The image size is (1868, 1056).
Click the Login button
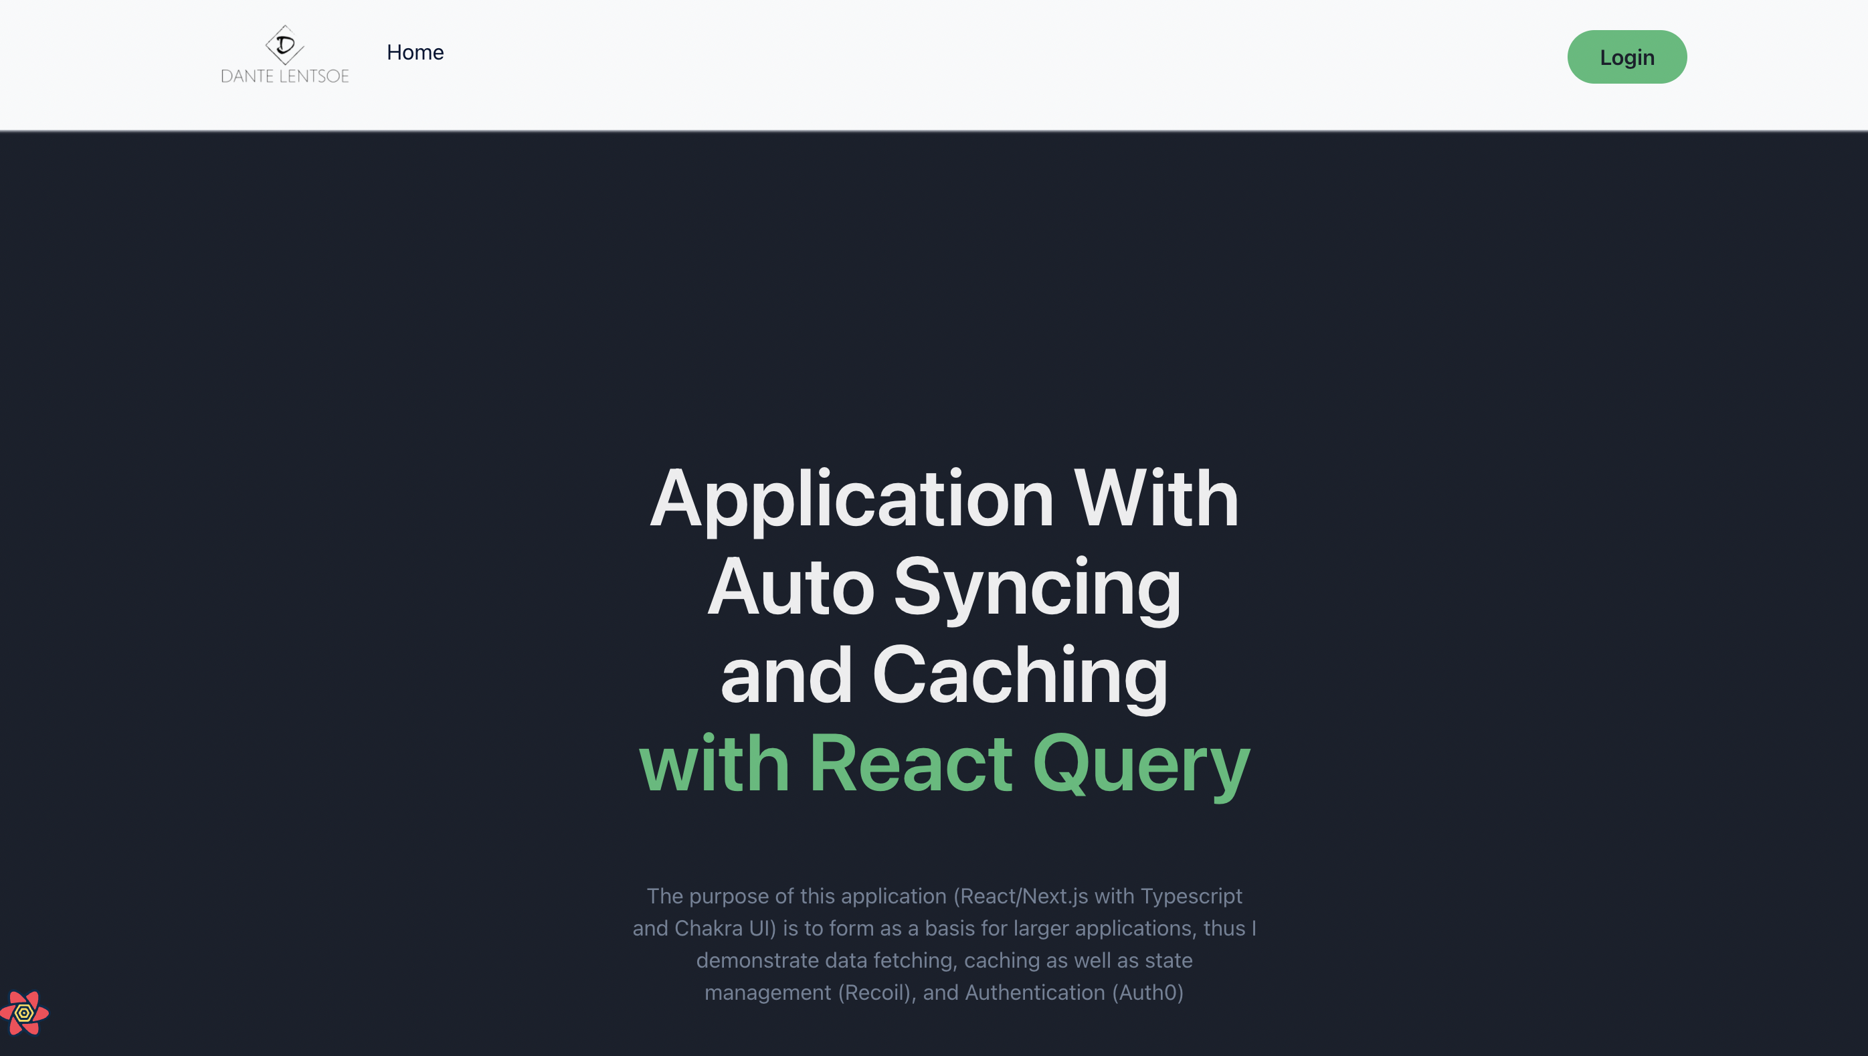(1626, 57)
